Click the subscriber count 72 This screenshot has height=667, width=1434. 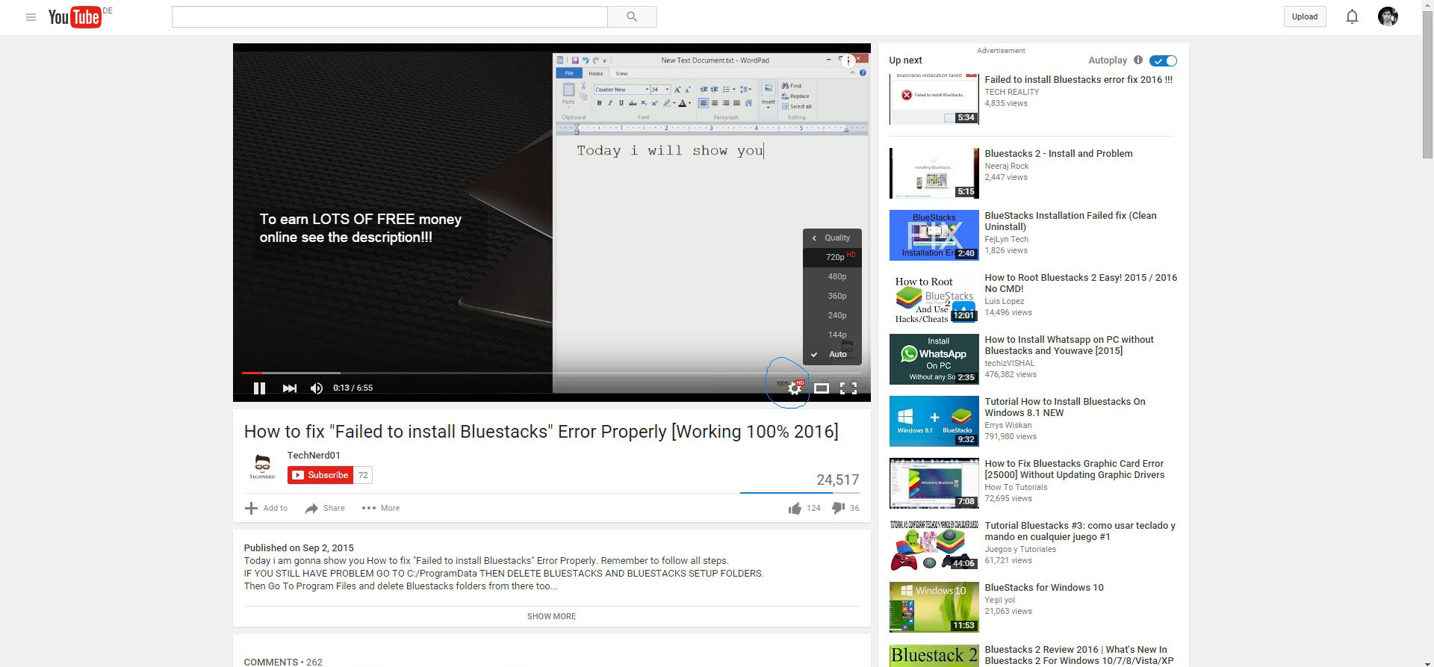tap(363, 475)
